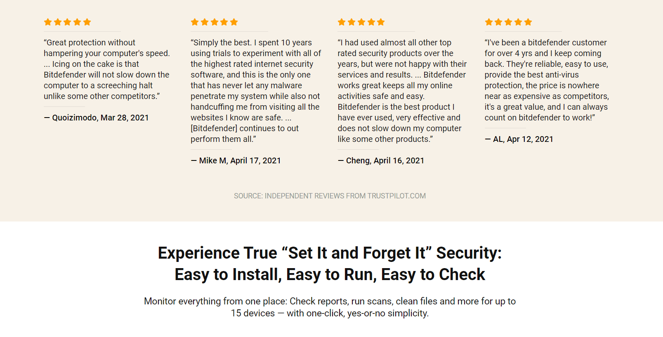Click the reviewer name Mike M, April 17, 2021
Screen dimensions: 663x337
(236, 160)
